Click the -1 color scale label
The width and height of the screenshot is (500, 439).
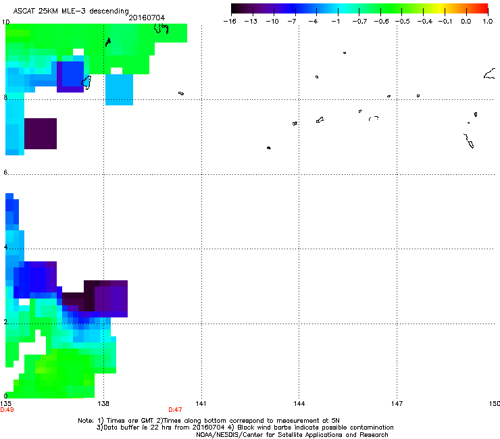(x=335, y=22)
